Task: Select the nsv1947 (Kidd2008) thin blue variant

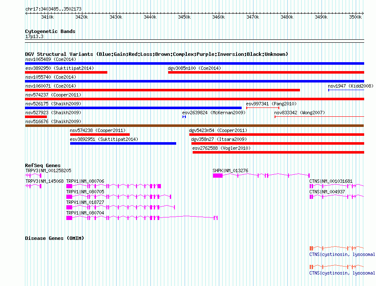Action: 346,90
